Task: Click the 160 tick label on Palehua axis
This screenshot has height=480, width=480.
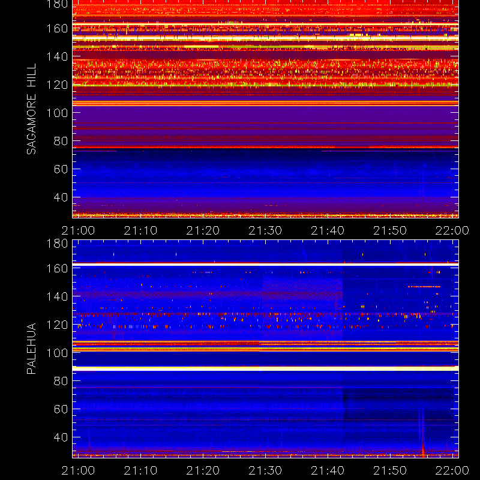Action: pyautogui.click(x=57, y=268)
